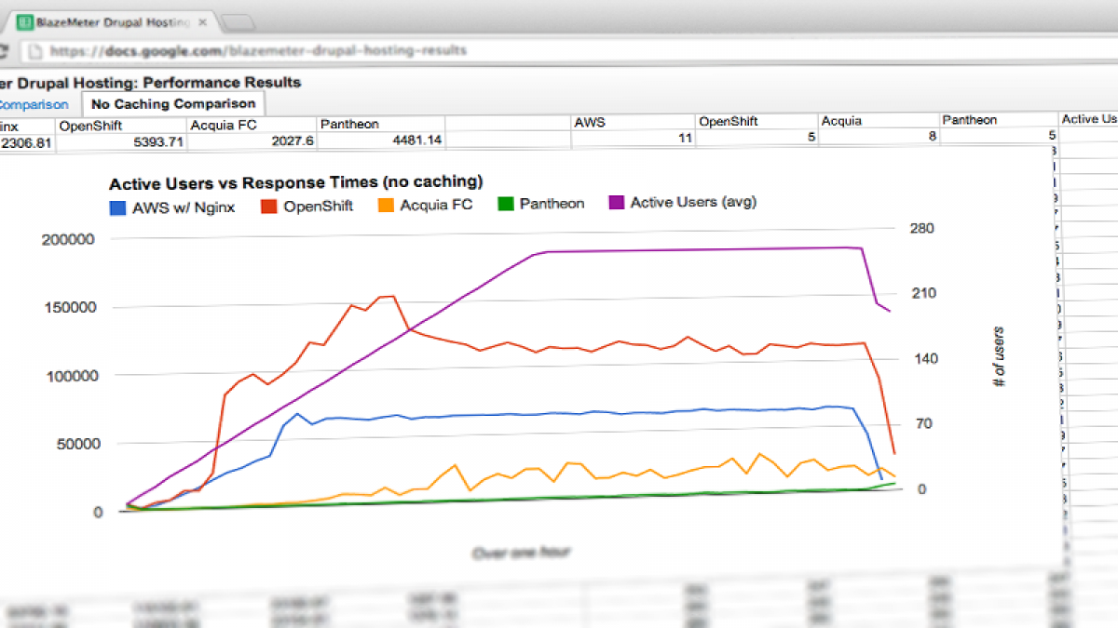The width and height of the screenshot is (1118, 628).
Task: Click the Acquia FC value 2027.6 cell
Action: coord(250,140)
